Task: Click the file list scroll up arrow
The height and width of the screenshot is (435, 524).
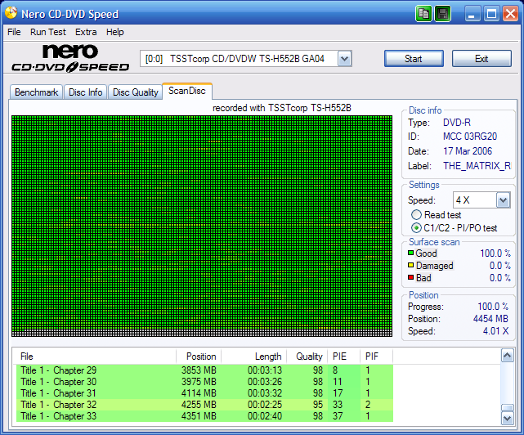Action: pyautogui.click(x=508, y=356)
